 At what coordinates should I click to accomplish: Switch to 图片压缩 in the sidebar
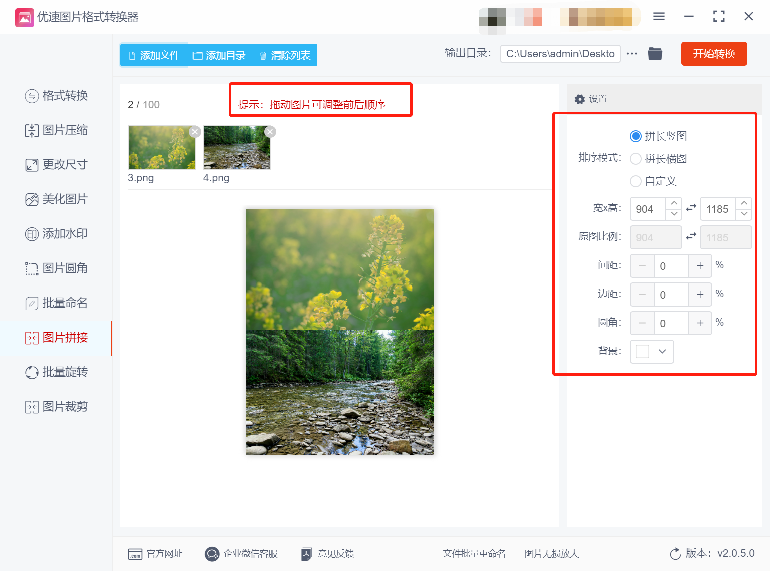pos(57,130)
